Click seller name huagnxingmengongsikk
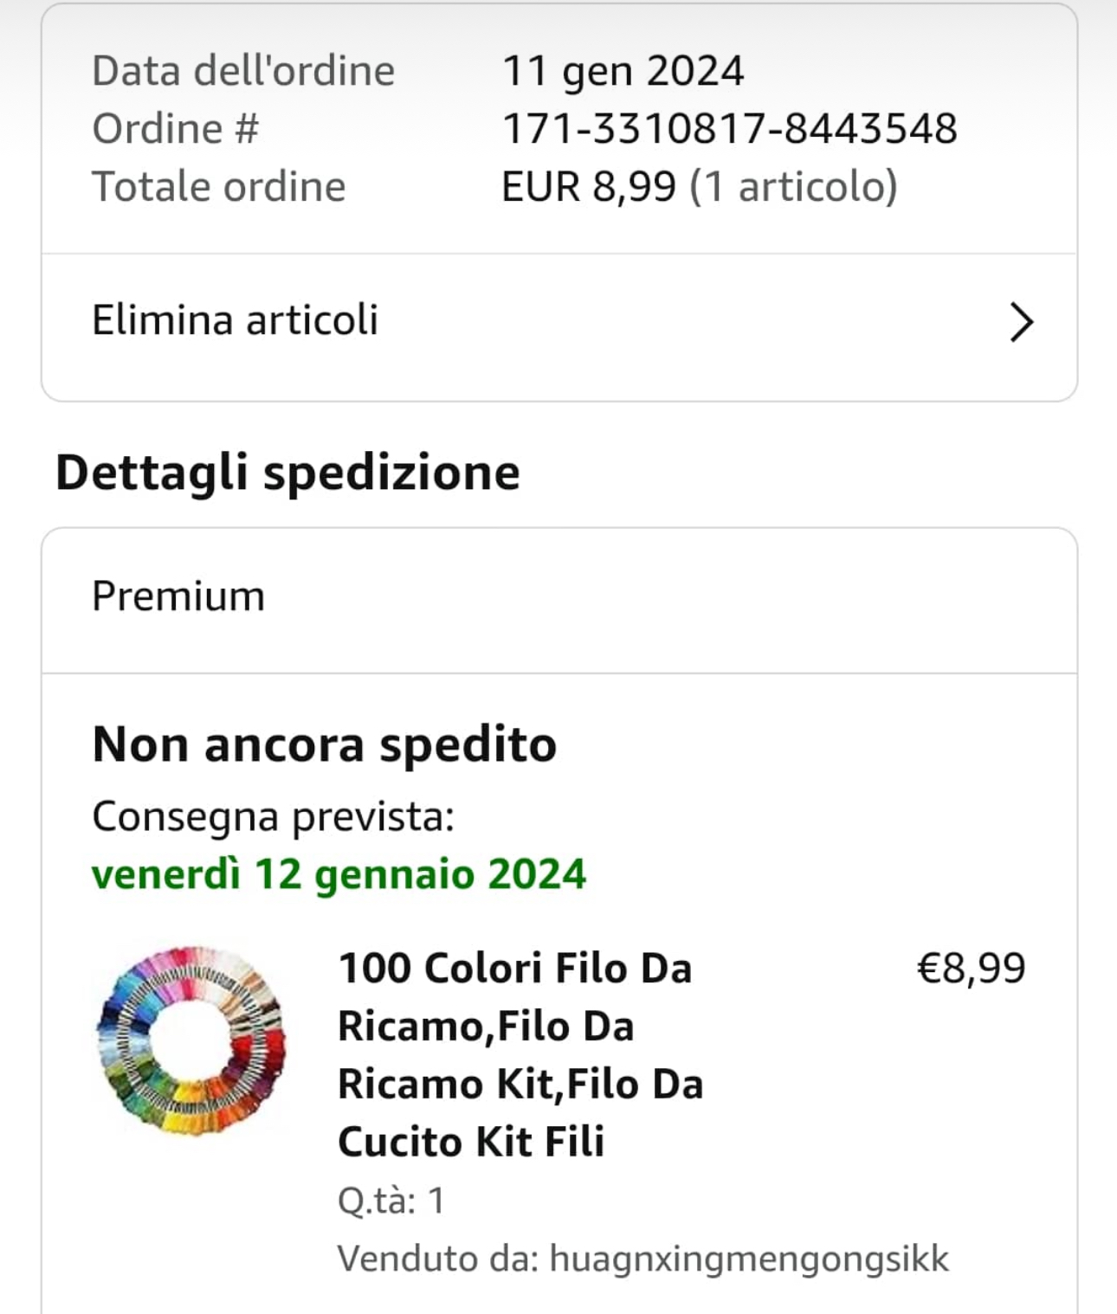The width and height of the screenshot is (1117, 1314). 749,1259
